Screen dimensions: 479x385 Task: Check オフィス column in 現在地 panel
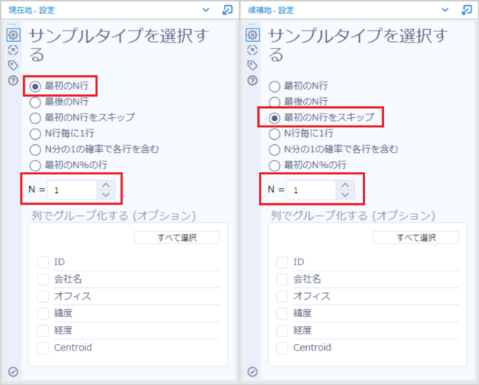(x=43, y=296)
